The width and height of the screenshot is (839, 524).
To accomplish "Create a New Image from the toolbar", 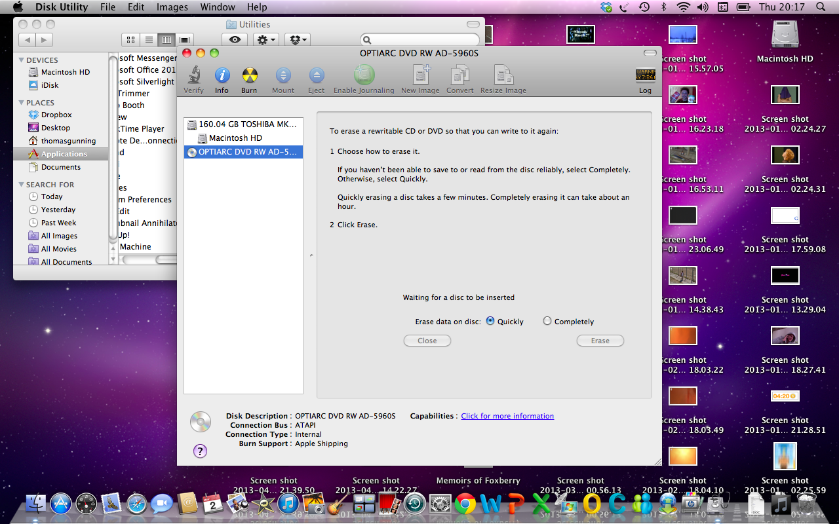I will 420,75.
